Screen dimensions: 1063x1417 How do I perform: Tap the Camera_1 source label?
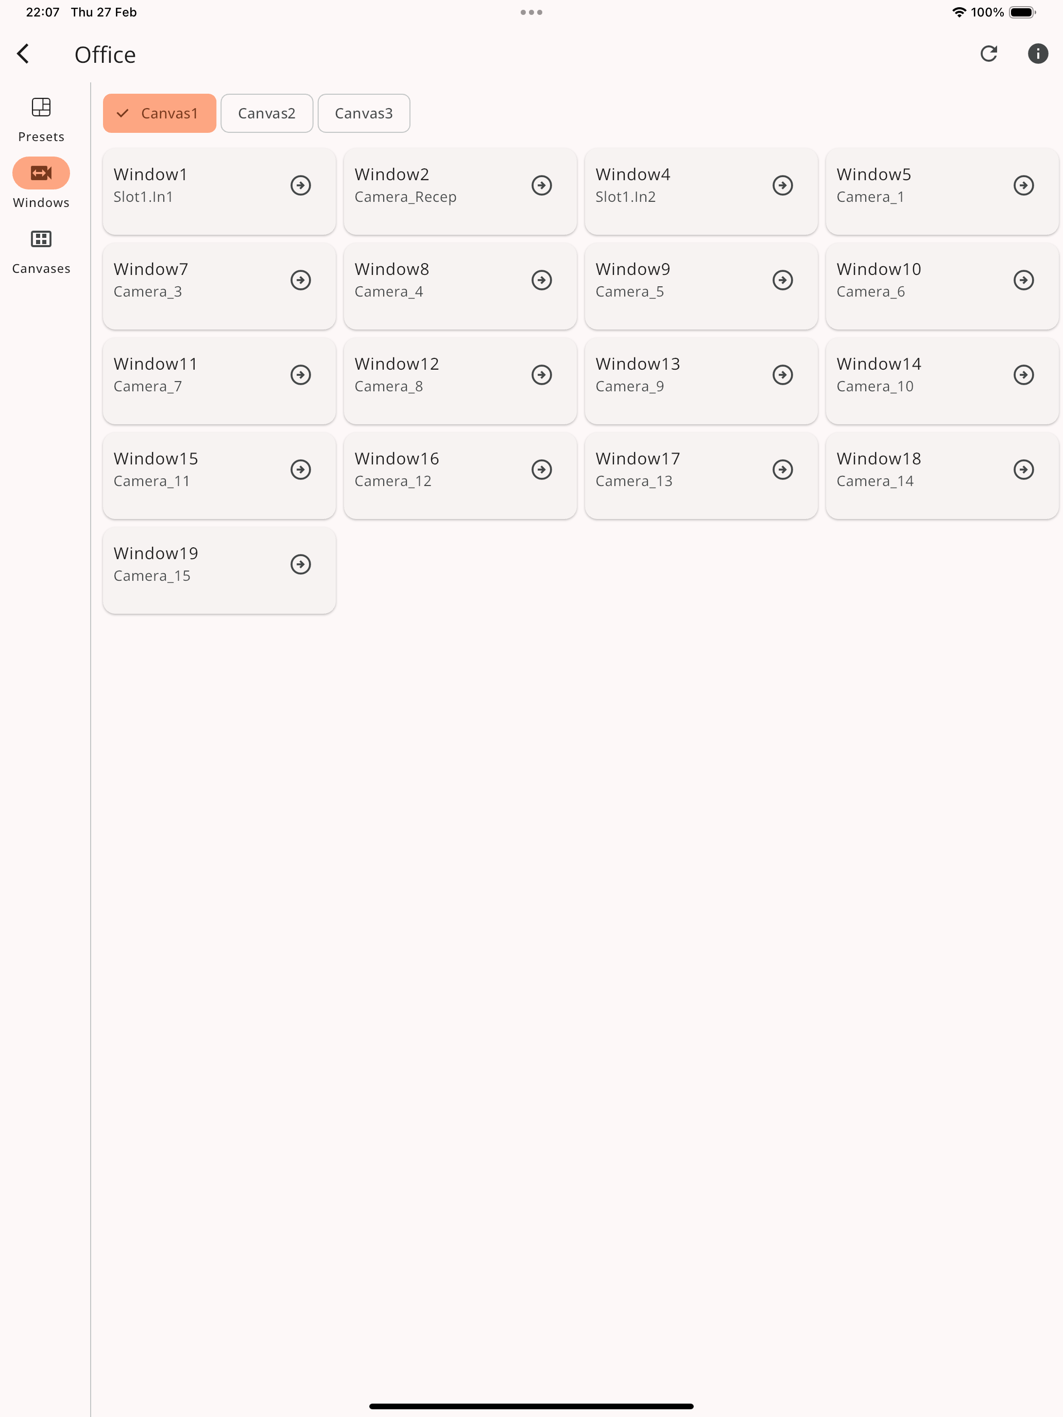(870, 197)
